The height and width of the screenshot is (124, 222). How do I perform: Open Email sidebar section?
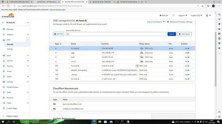(9, 55)
